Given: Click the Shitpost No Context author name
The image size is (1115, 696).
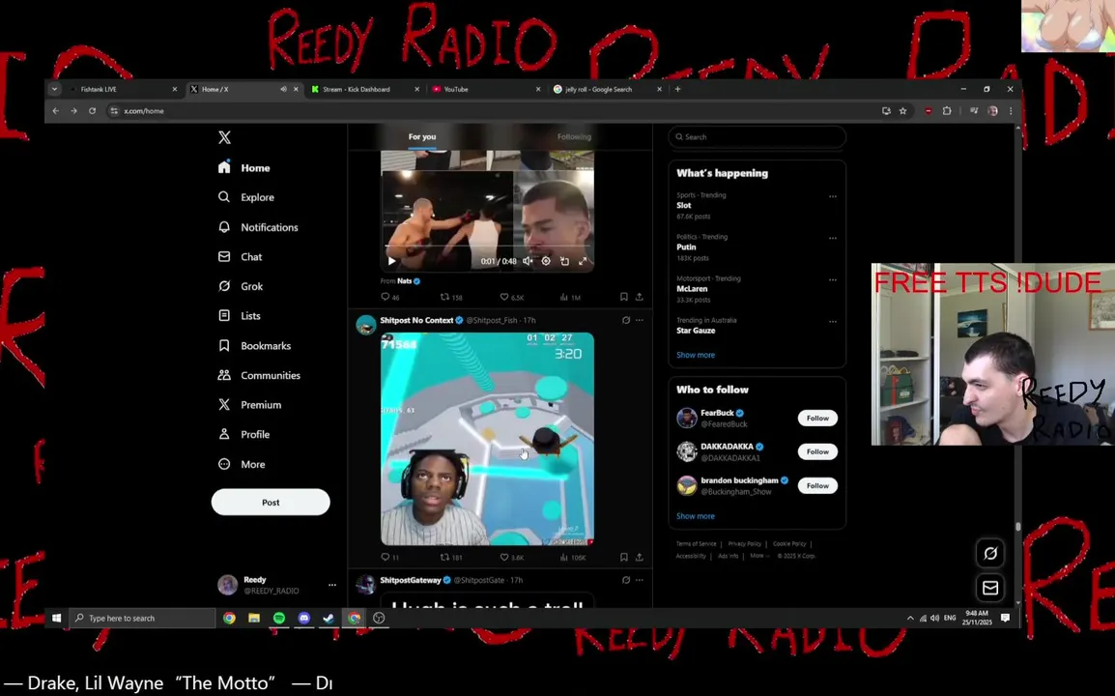Looking at the screenshot, I should (x=416, y=320).
